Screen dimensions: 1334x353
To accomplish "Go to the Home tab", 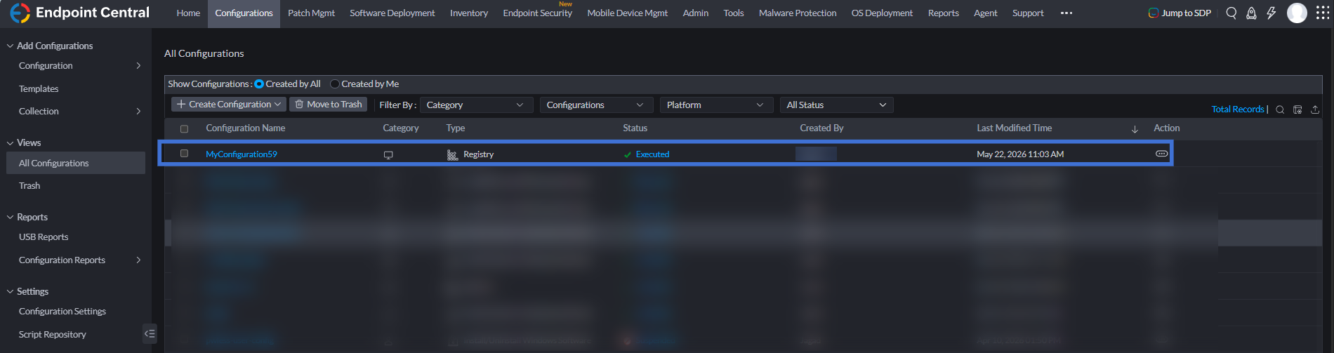I will click(188, 13).
